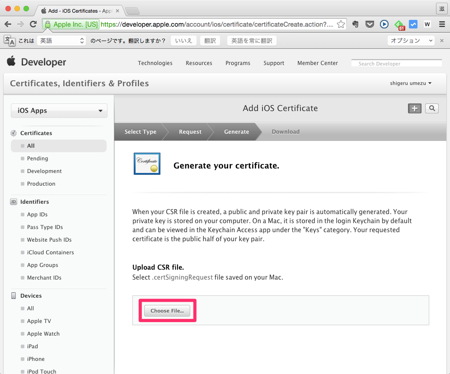The height and width of the screenshot is (374, 450).
Task: Open the source language dropdown showing 英語
Action: pos(61,41)
